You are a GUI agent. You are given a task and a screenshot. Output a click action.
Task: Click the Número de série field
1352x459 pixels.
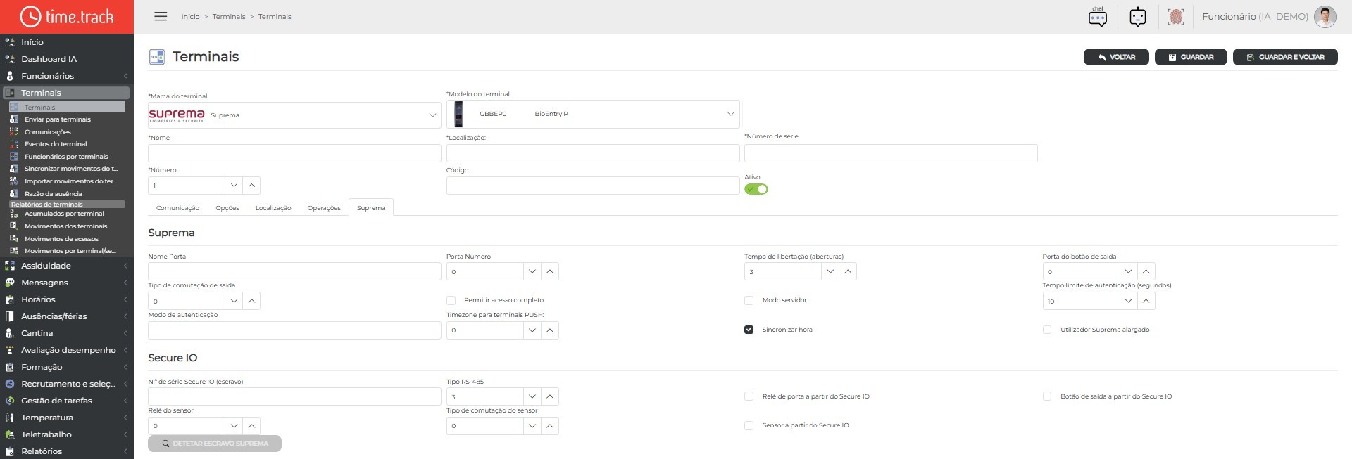(891, 153)
